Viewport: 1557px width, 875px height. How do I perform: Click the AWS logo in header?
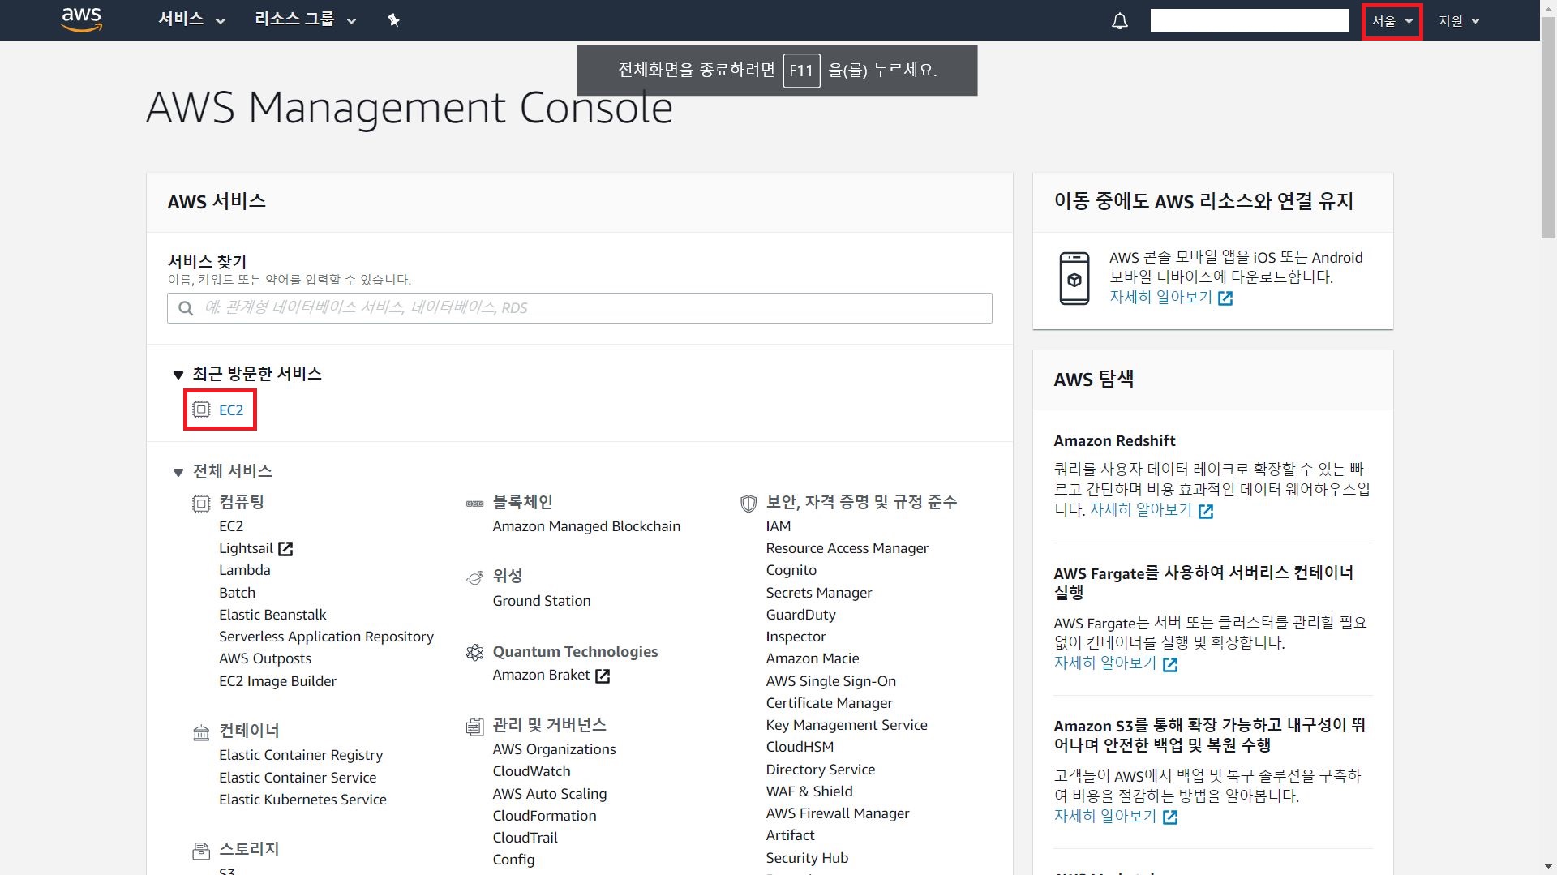pyautogui.click(x=82, y=19)
